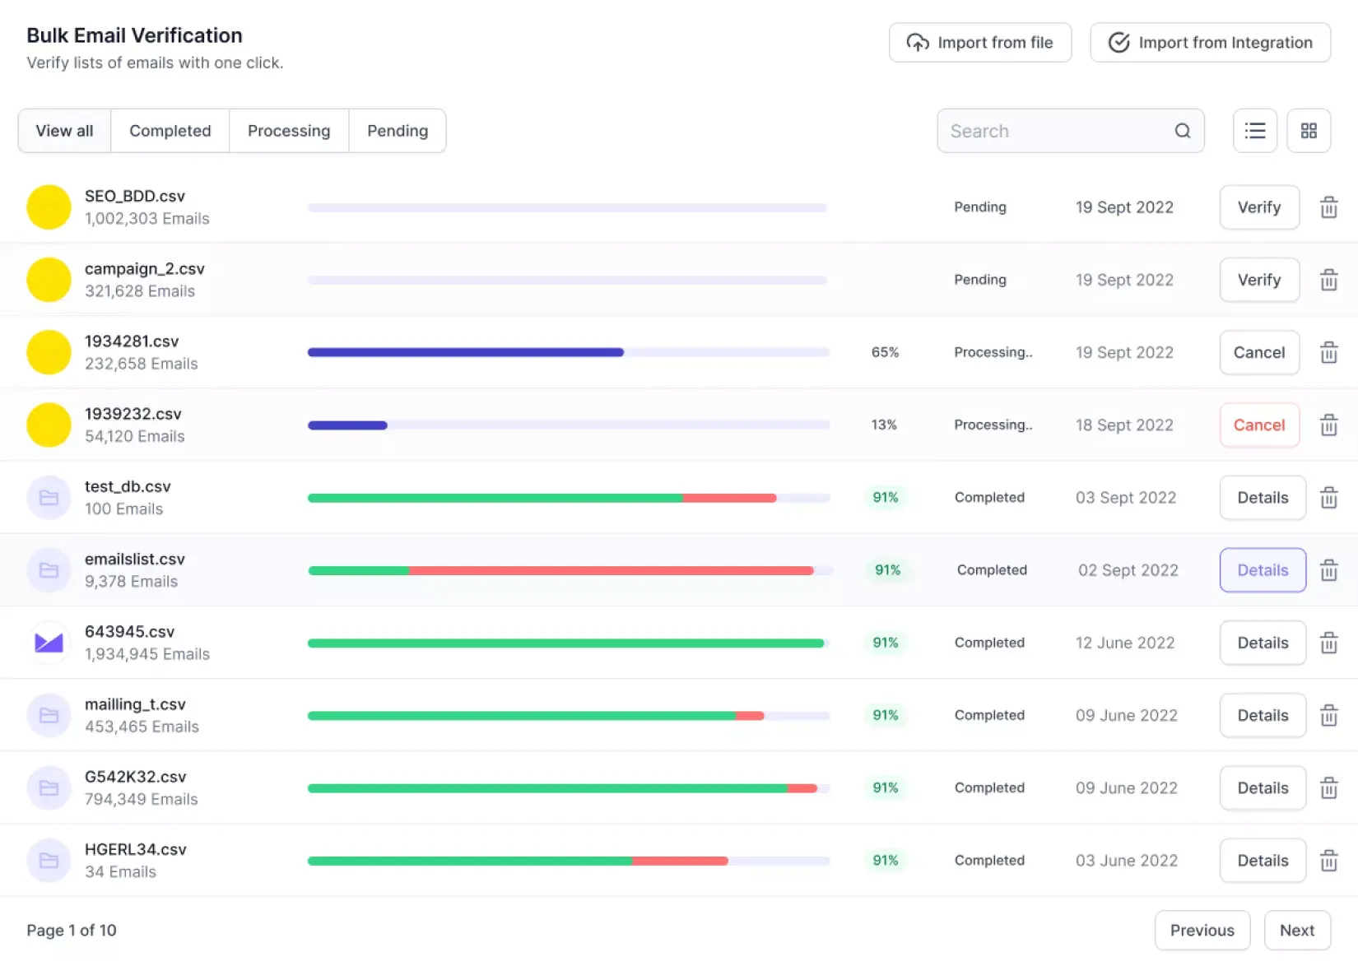Click the mail icon beside 643945.csv
The width and height of the screenshot is (1358, 966).
[x=49, y=643]
